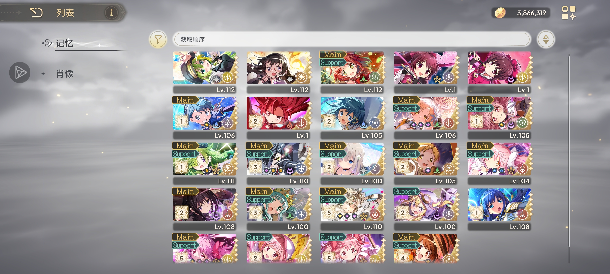Open the dark-haired Lv.108 Main card
This screenshot has width=610, height=274.
(205, 209)
